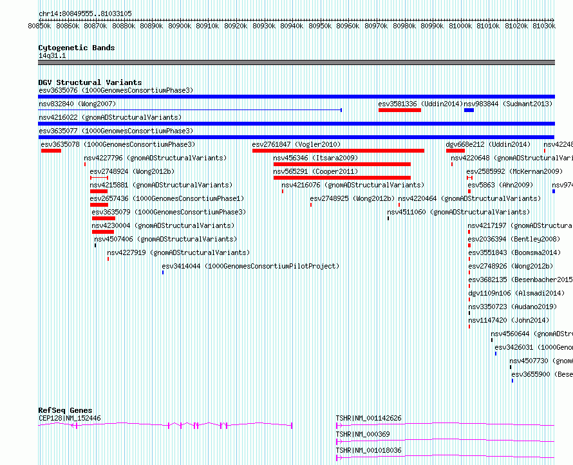573x465 pixels.
Task: Select TSHR|NM_001142626 transcript label
Action: [x=369, y=418]
